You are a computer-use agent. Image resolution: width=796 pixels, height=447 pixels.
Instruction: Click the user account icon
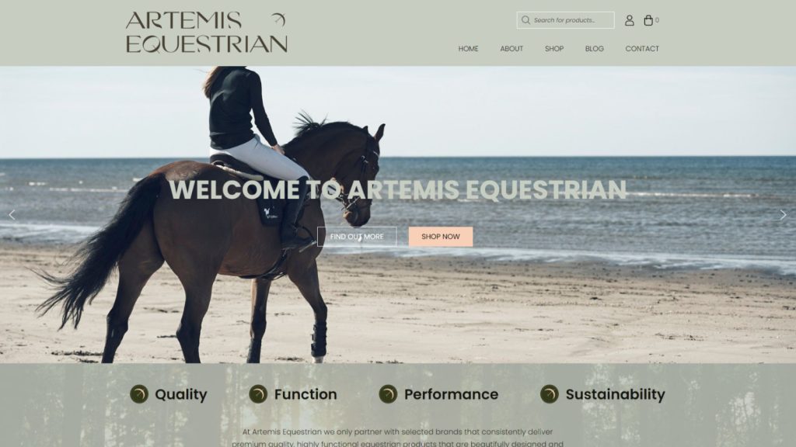629,20
